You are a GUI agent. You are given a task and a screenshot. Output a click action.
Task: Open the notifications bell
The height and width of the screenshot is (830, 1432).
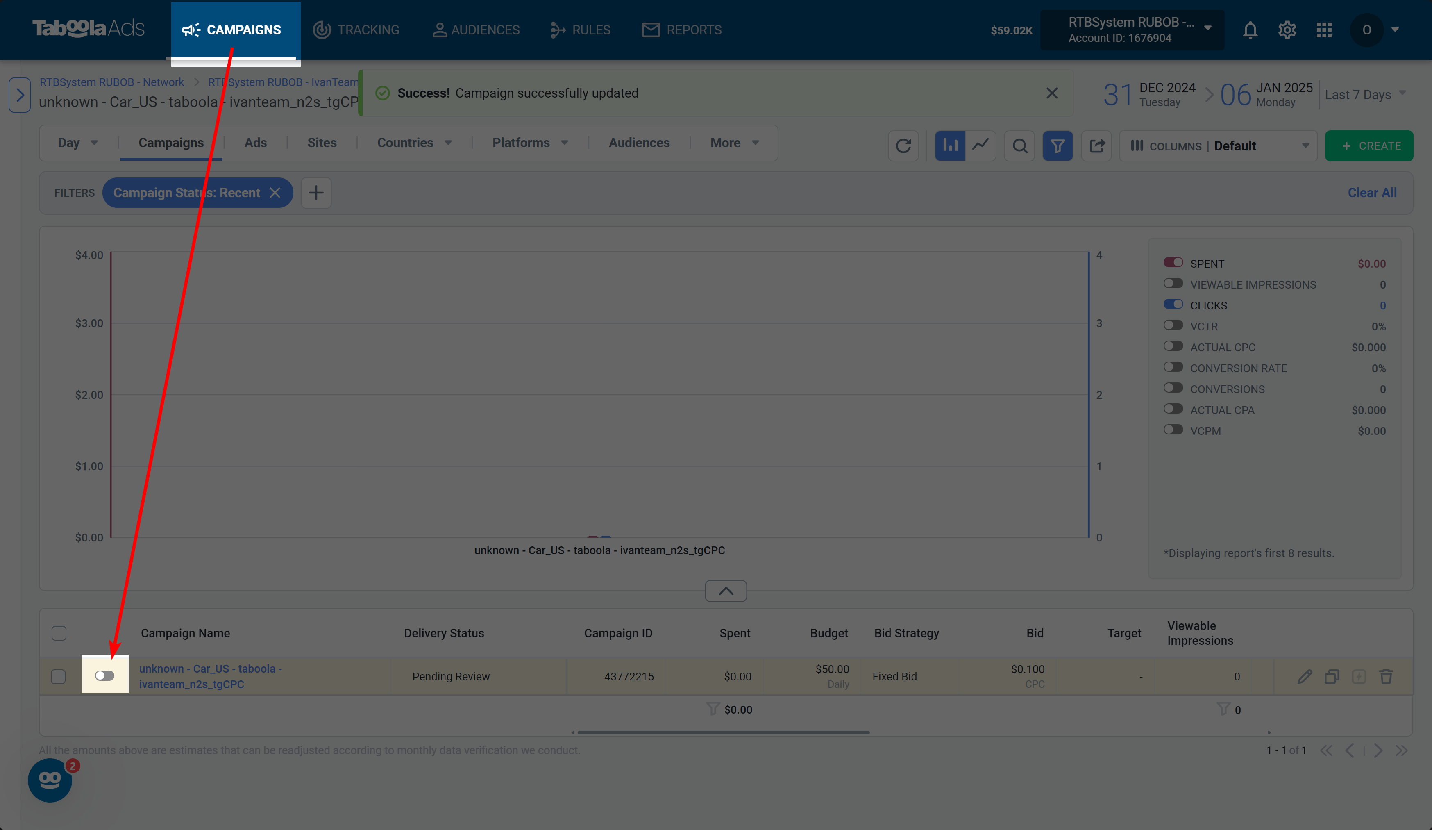click(x=1250, y=30)
